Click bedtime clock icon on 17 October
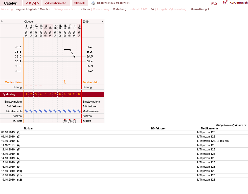This screenshot has height=194, width=248. point(70,121)
